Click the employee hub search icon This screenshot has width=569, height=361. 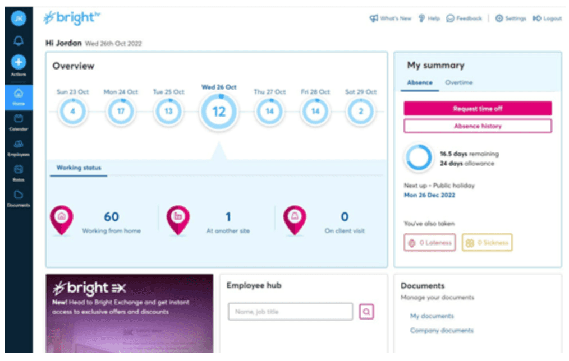tap(366, 312)
